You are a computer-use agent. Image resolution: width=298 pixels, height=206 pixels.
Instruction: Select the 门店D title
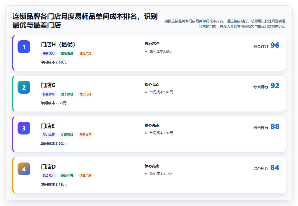(x=48, y=167)
